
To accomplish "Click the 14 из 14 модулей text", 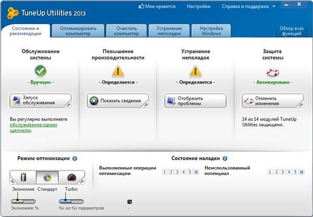I will (269, 122).
